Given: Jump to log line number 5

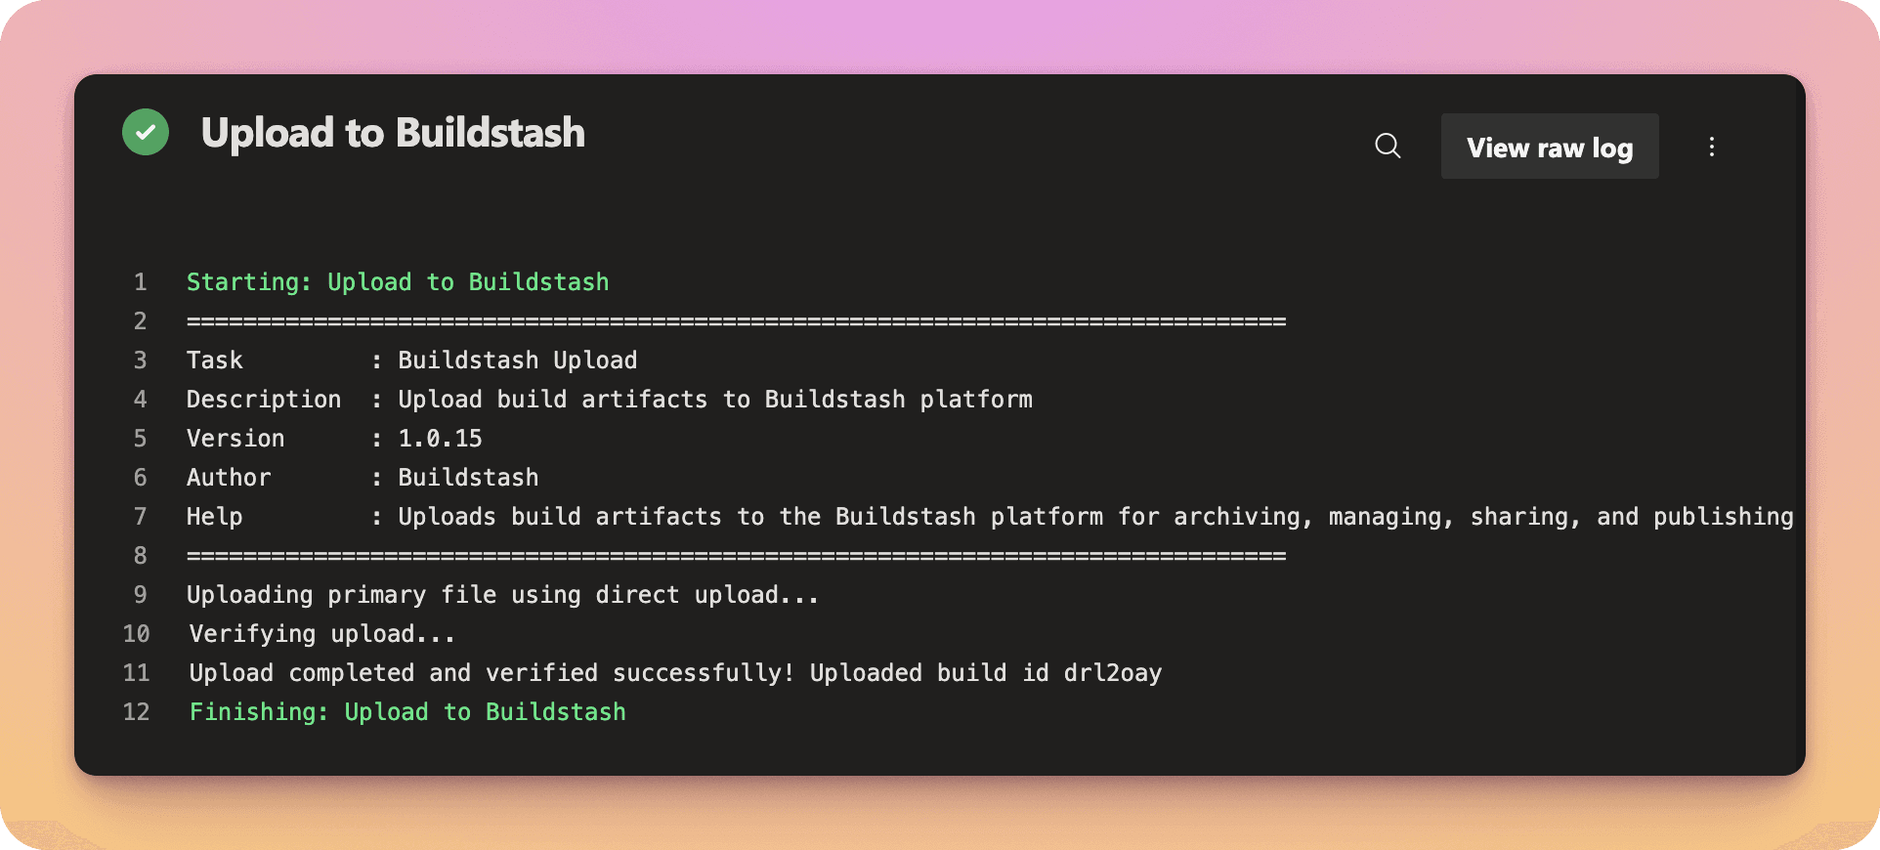Looking at the screenshot, I should point(140,439).
